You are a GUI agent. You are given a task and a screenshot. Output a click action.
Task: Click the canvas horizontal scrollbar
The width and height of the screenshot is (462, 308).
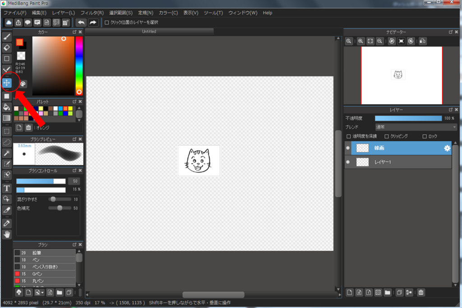(213, 294)
